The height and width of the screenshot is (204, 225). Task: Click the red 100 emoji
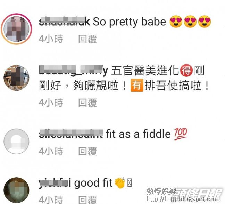click(181, 134)
